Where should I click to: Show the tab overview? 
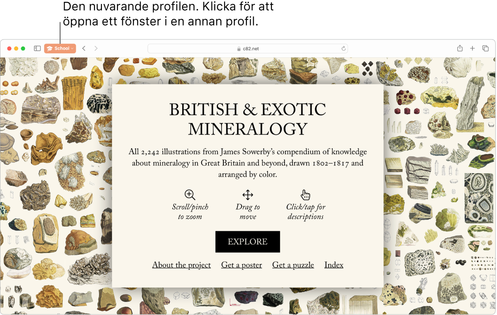[x=485, y=49]
